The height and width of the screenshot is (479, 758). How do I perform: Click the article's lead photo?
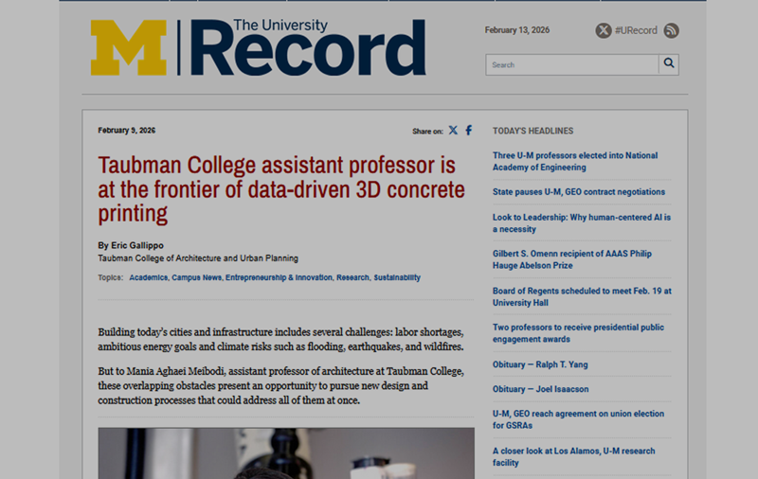(286, 452)
